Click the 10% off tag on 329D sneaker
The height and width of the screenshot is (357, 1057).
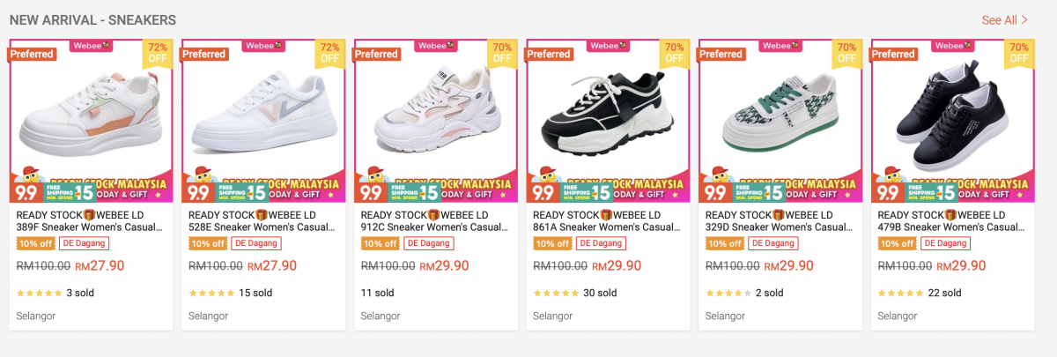coord(725,243)
